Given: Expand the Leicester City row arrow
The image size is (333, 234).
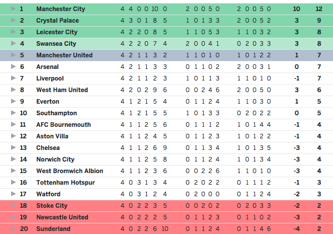Looking at the screenshot, I should [x=13, y=32].
